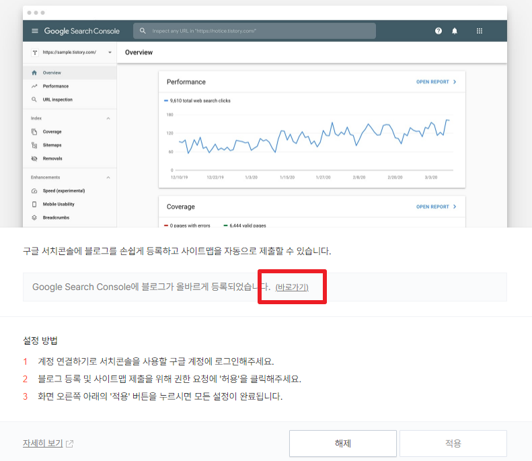The image size is (532, 461).
Task: Click the property favicon beside sample.tistory.com
Action: [35, 52]
